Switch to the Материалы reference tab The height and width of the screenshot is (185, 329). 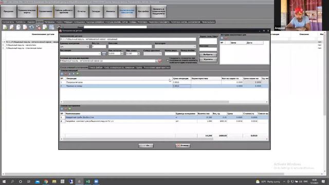(49, 22)
